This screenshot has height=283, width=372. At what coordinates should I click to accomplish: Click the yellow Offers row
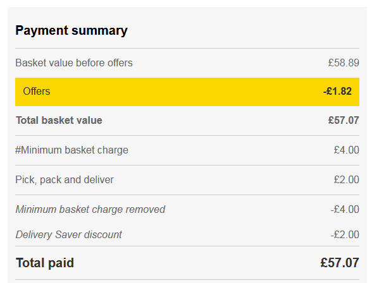tap(187, 92)
